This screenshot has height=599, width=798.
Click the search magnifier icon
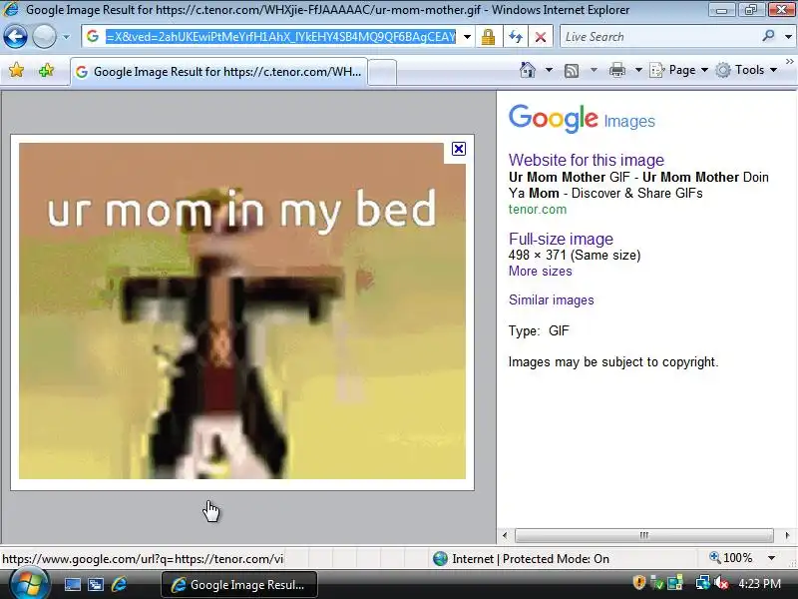[x=768, y=36]
